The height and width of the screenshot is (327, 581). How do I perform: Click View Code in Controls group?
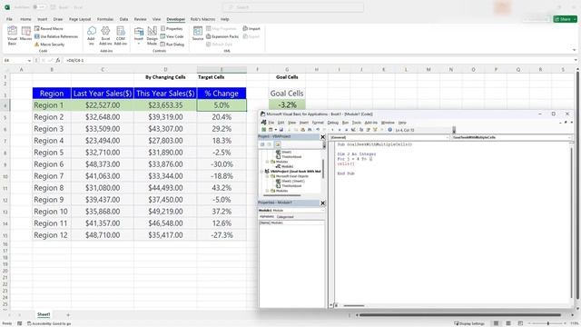[172, 36]
